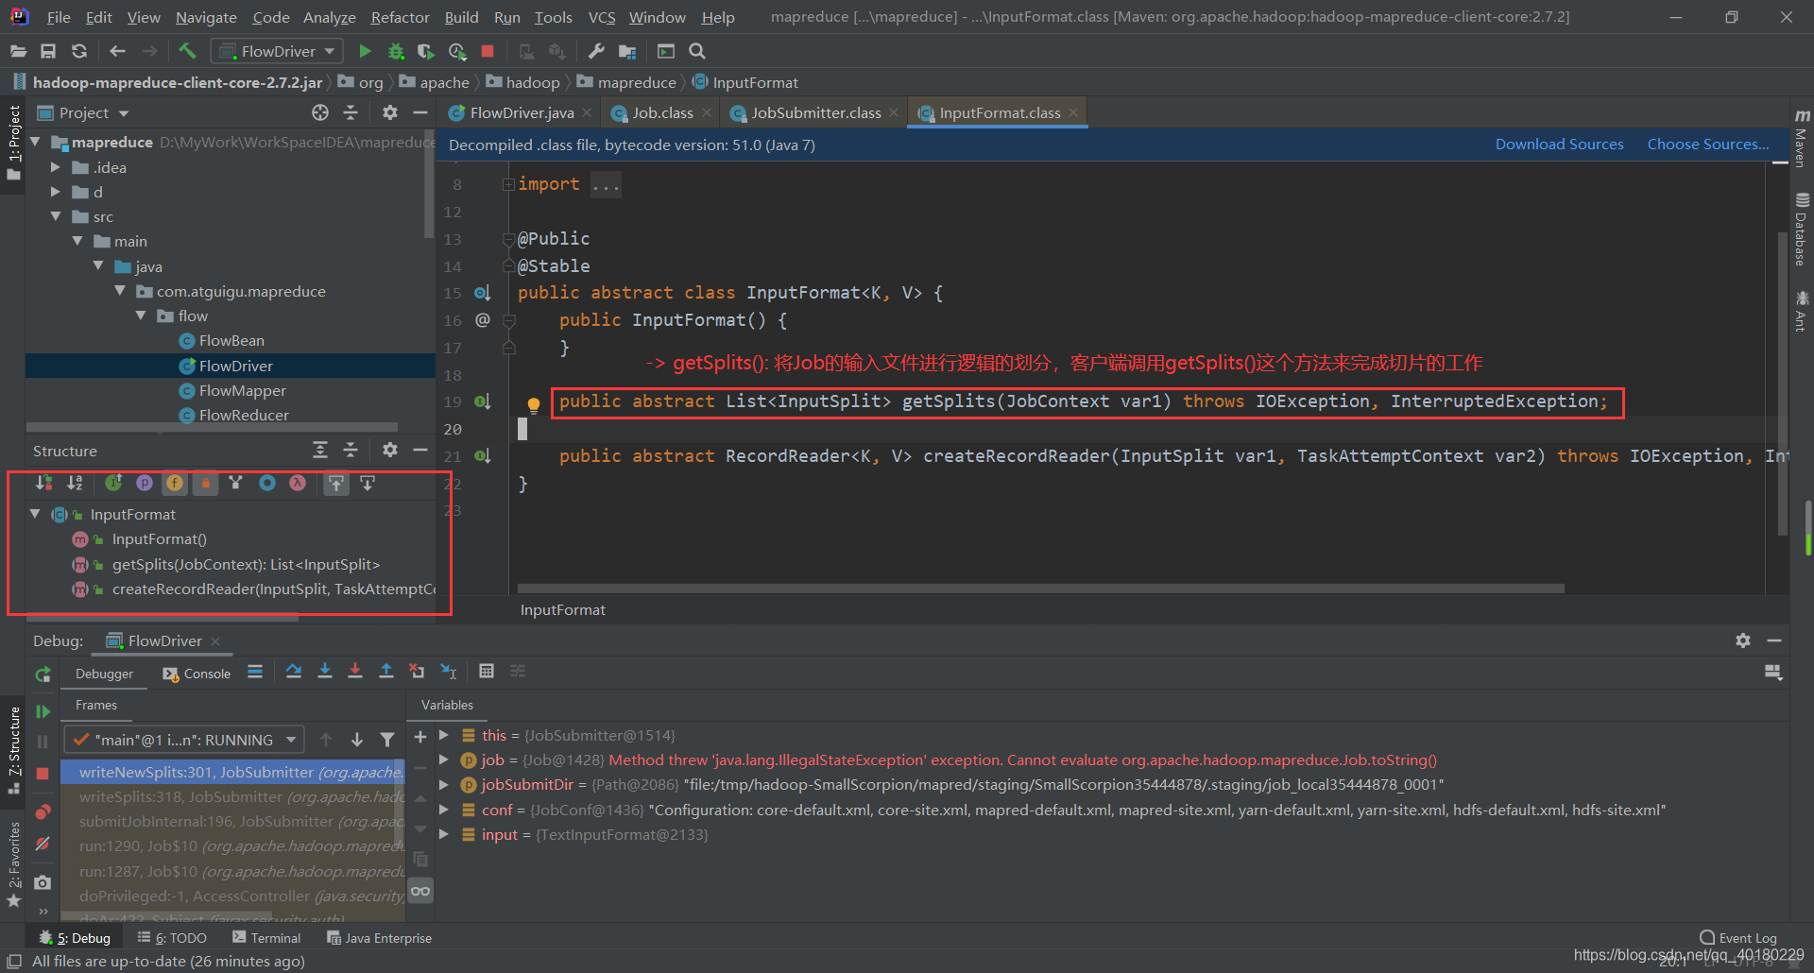Click the Build project hammer icon
1814x973 pixels.
click(187, 51)
